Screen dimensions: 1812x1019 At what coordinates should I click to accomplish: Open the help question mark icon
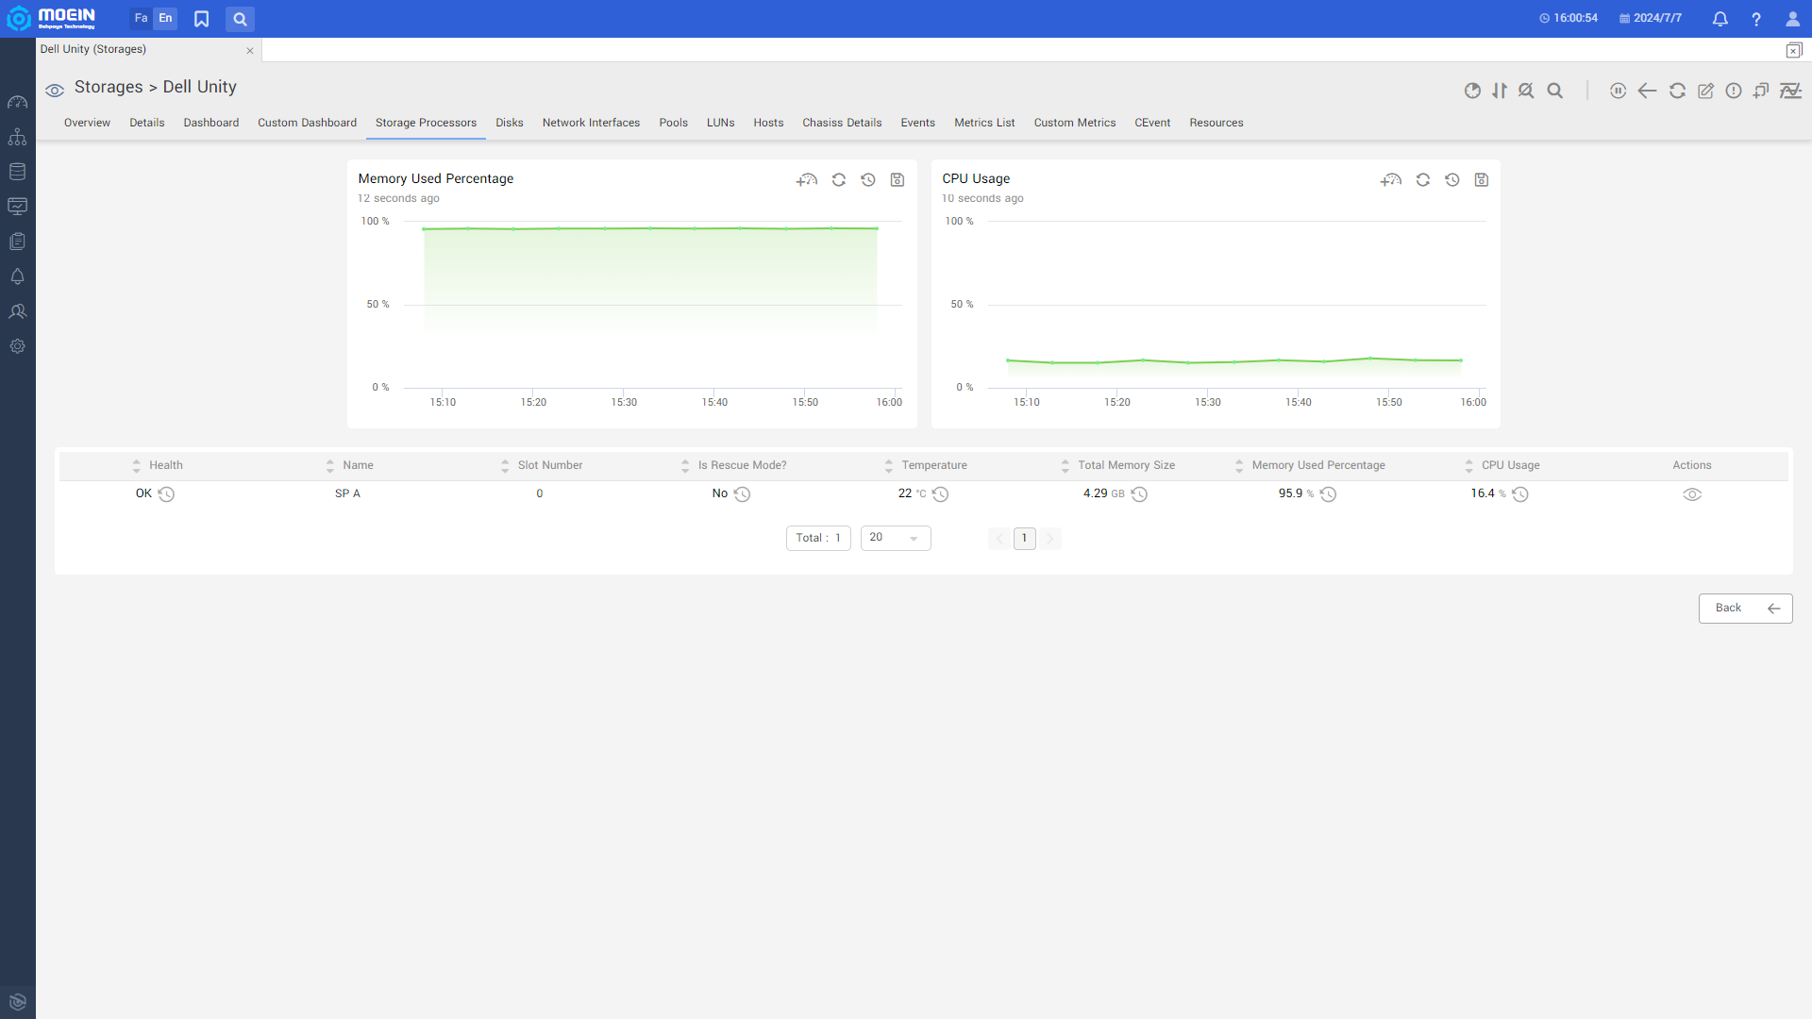[x=1756, y=19]
